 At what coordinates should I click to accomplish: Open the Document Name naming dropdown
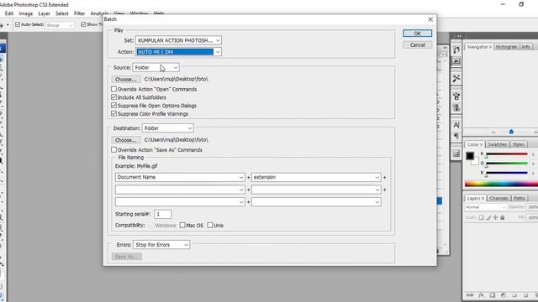pyautogui.click(x=180, y=177)
